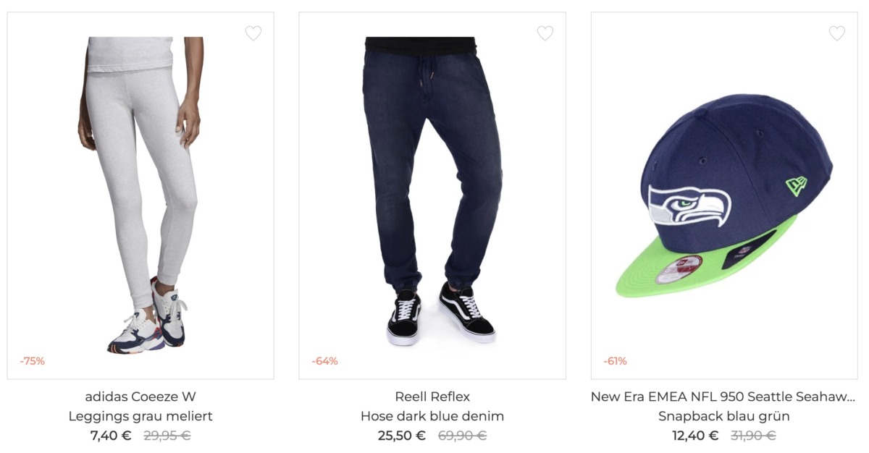Image resolution: width=869 pixels, height=453 pixels.
Task: Add adidas Coeeze leggings to wishlist
Action: tap(253, 33)
